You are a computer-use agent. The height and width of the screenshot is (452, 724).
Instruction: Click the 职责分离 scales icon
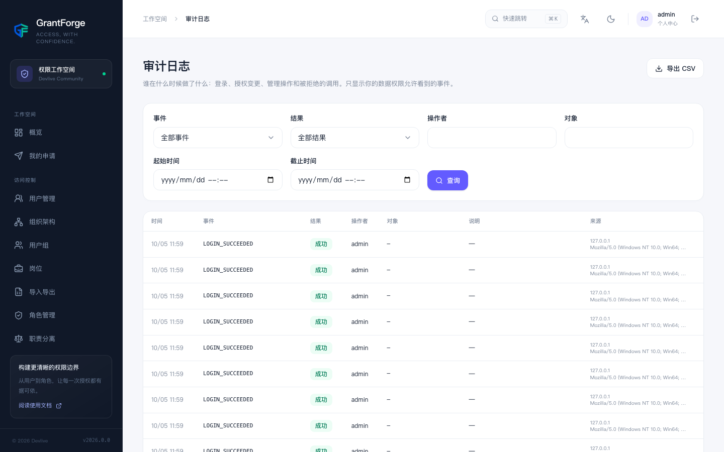click(x=19, y=338)
